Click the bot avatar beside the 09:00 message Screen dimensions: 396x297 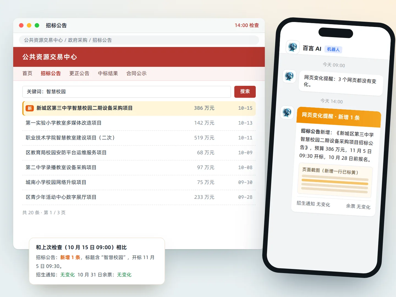(289, 76)
